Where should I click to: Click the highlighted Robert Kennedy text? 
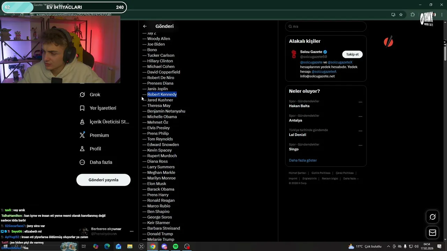click(162, 94)
